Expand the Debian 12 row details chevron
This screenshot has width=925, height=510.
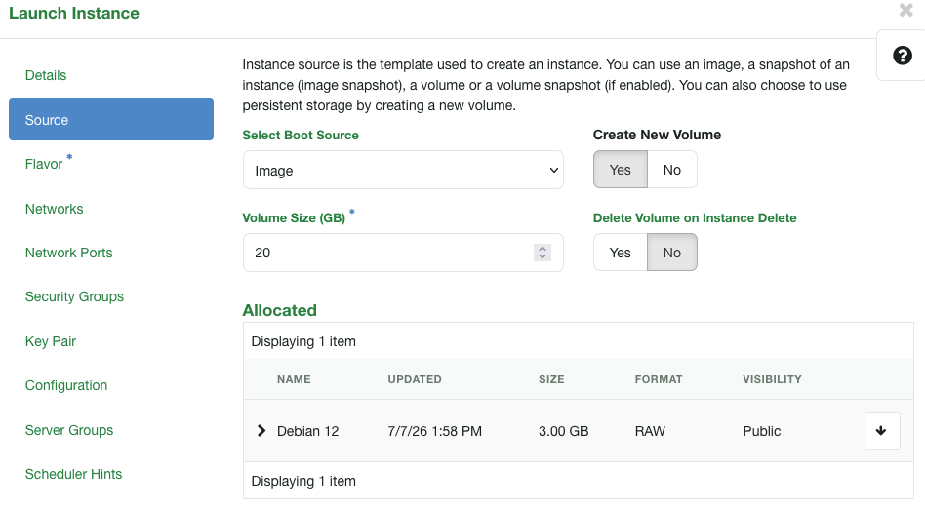261,431
